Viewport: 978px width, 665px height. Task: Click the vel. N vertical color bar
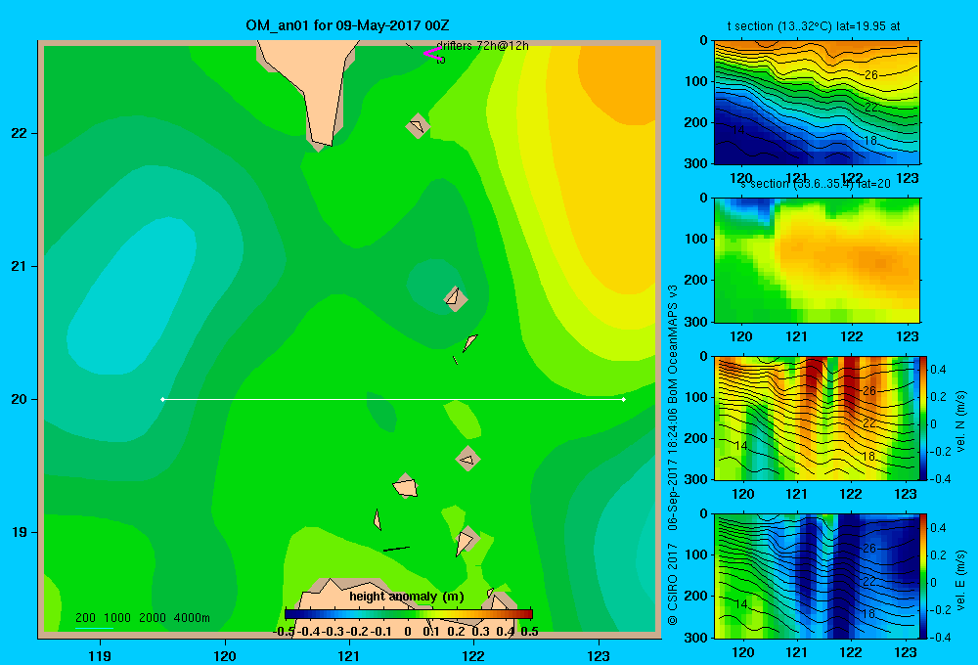pyautogui.click(x=924, y=418)
